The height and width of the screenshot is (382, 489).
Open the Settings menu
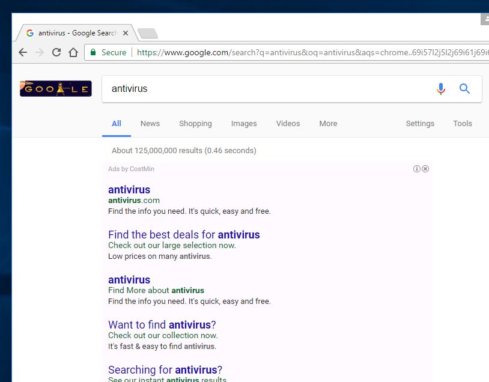420,123
